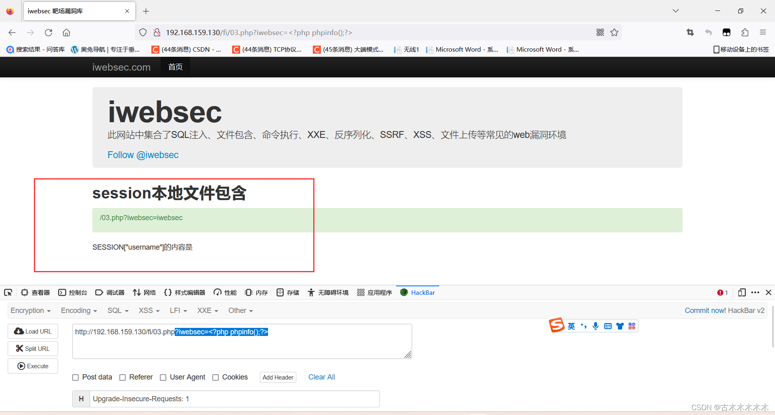Open the Performance (性能) panel
This screenshot has width=775, height=415.
(x=225, y=292)
